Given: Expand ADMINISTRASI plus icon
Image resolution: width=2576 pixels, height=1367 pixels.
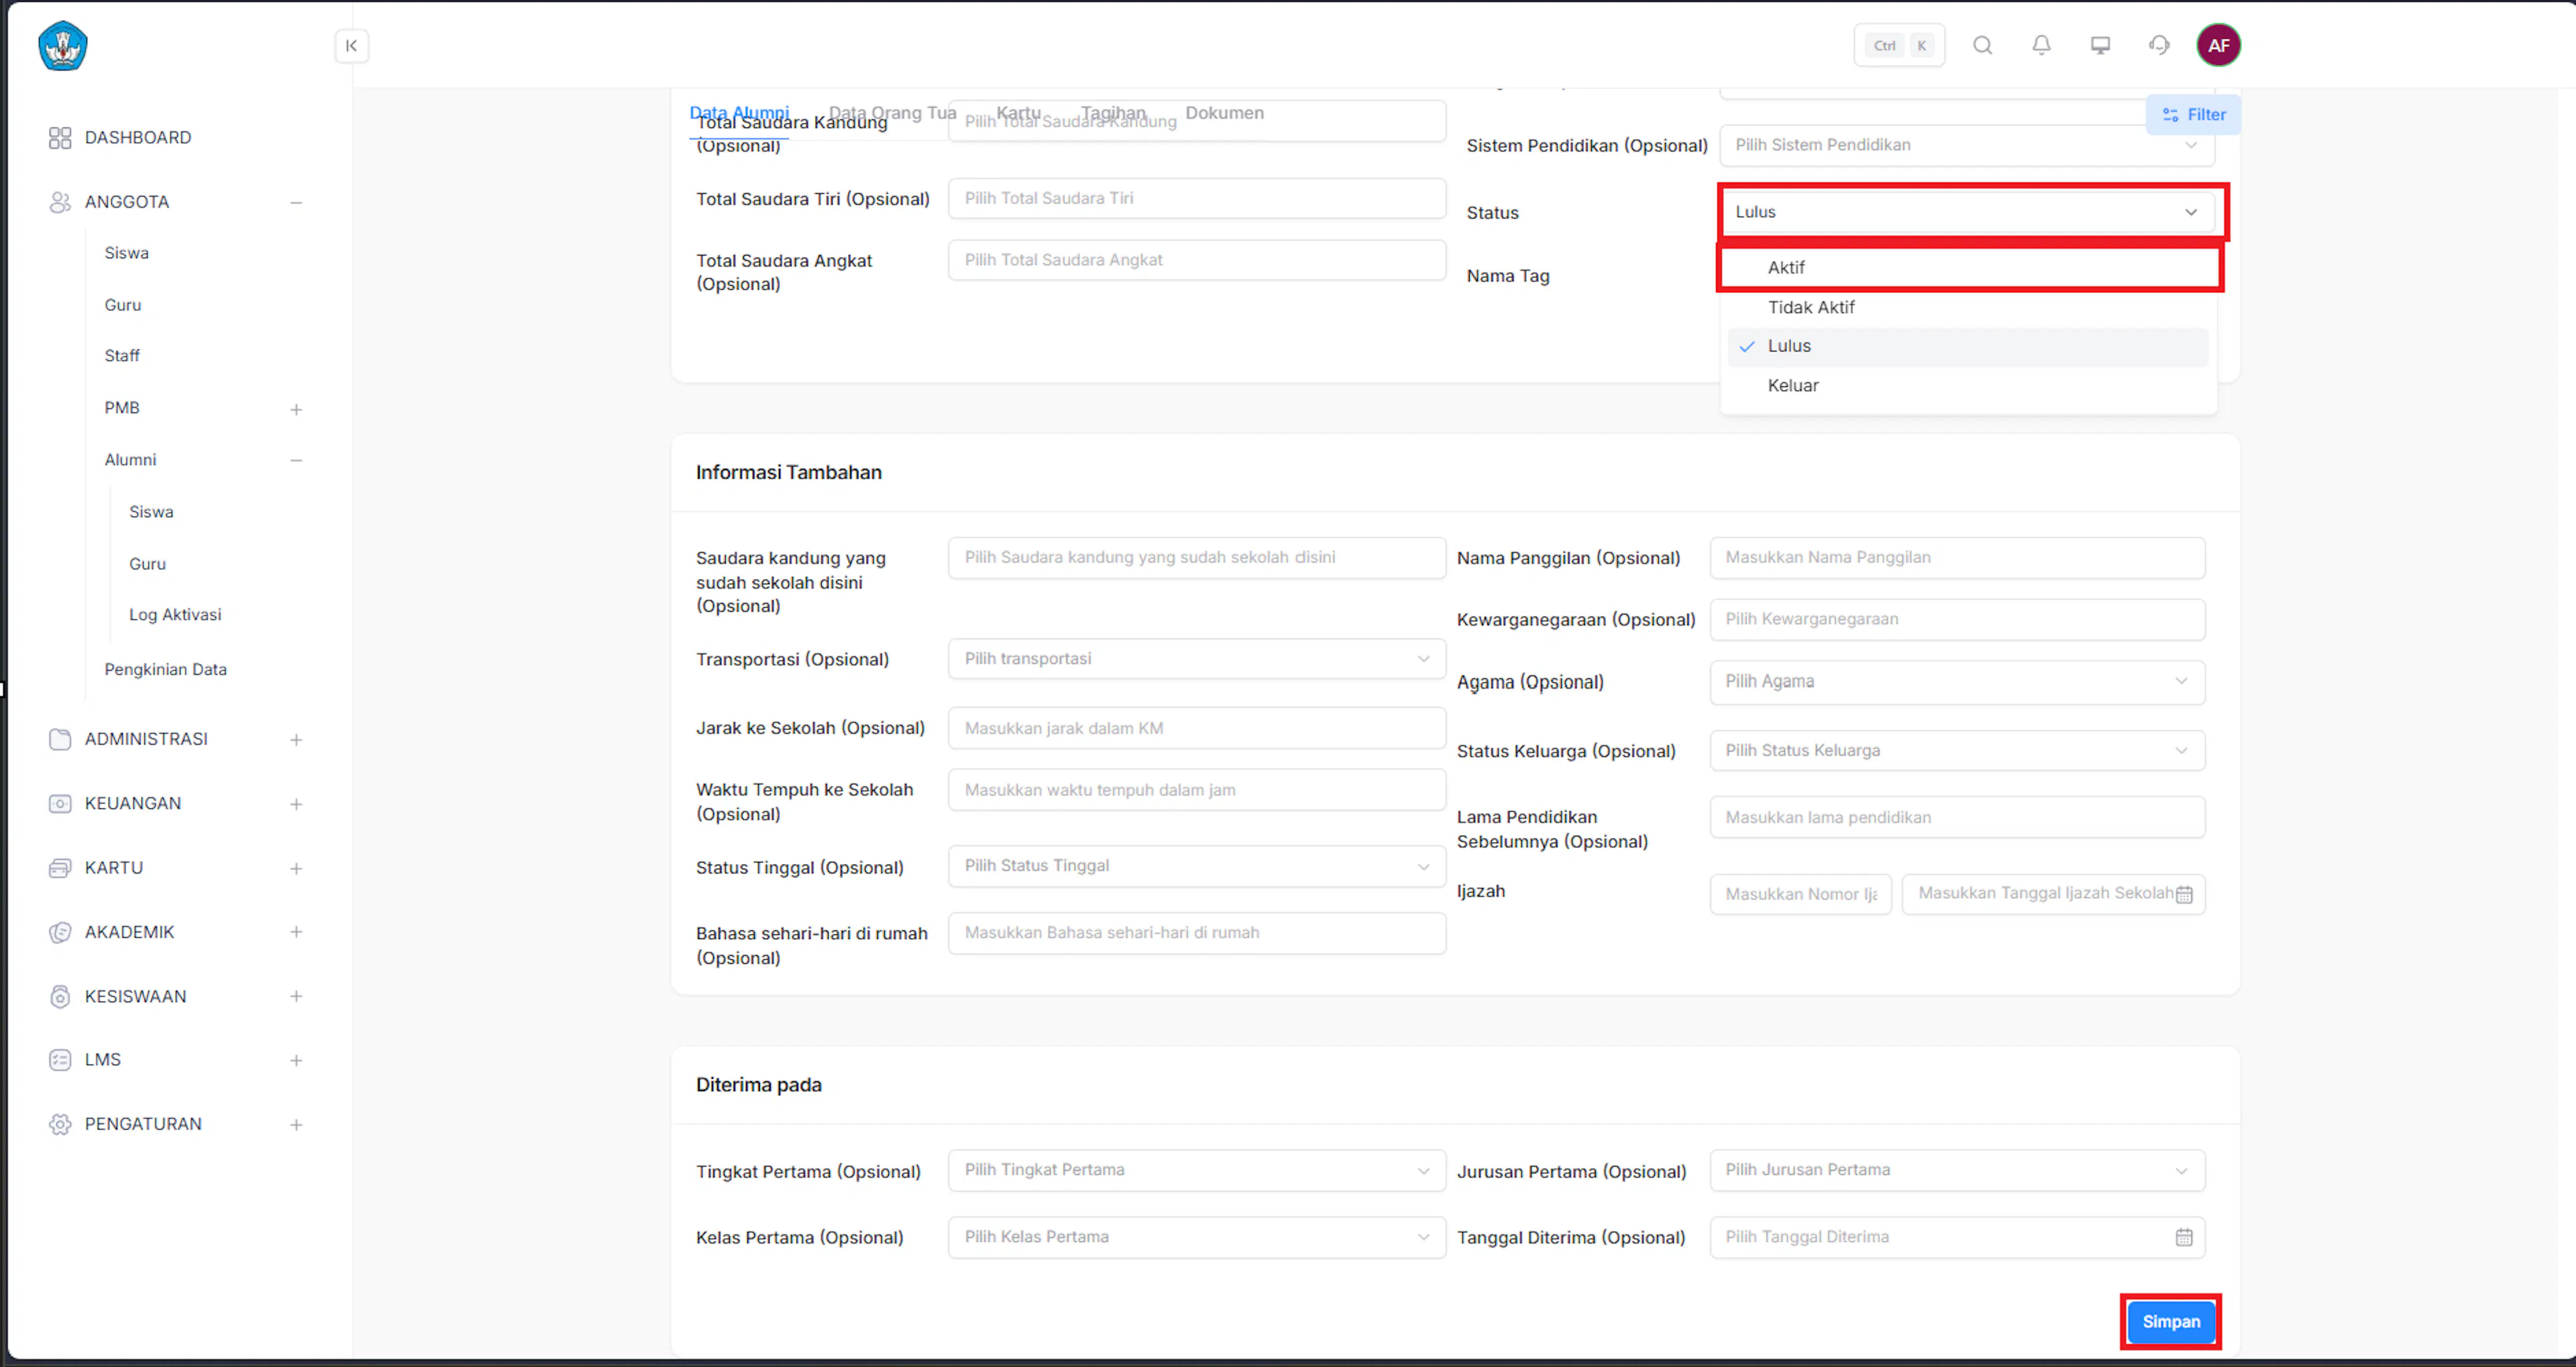Looking at the screenshot, I should (x=296, y=740).
